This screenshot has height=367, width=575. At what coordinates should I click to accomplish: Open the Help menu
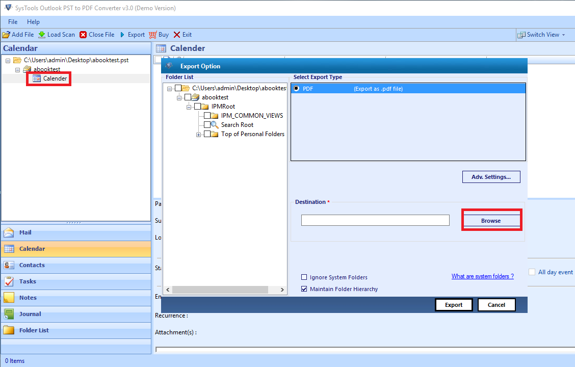point(33,22)
